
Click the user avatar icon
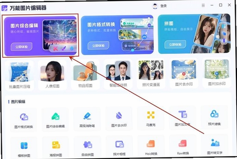[x=155, y=6]
